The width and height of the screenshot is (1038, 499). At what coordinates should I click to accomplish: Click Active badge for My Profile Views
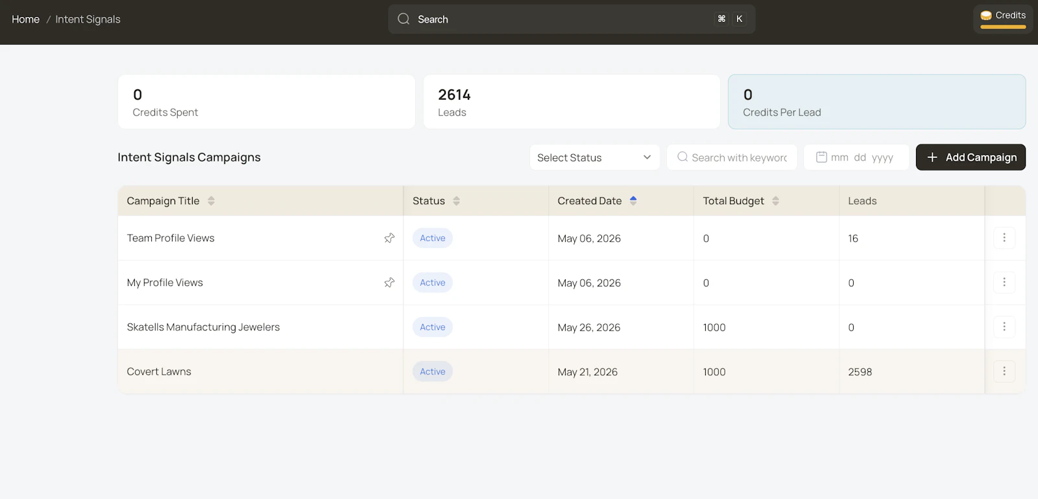point(433,283)
